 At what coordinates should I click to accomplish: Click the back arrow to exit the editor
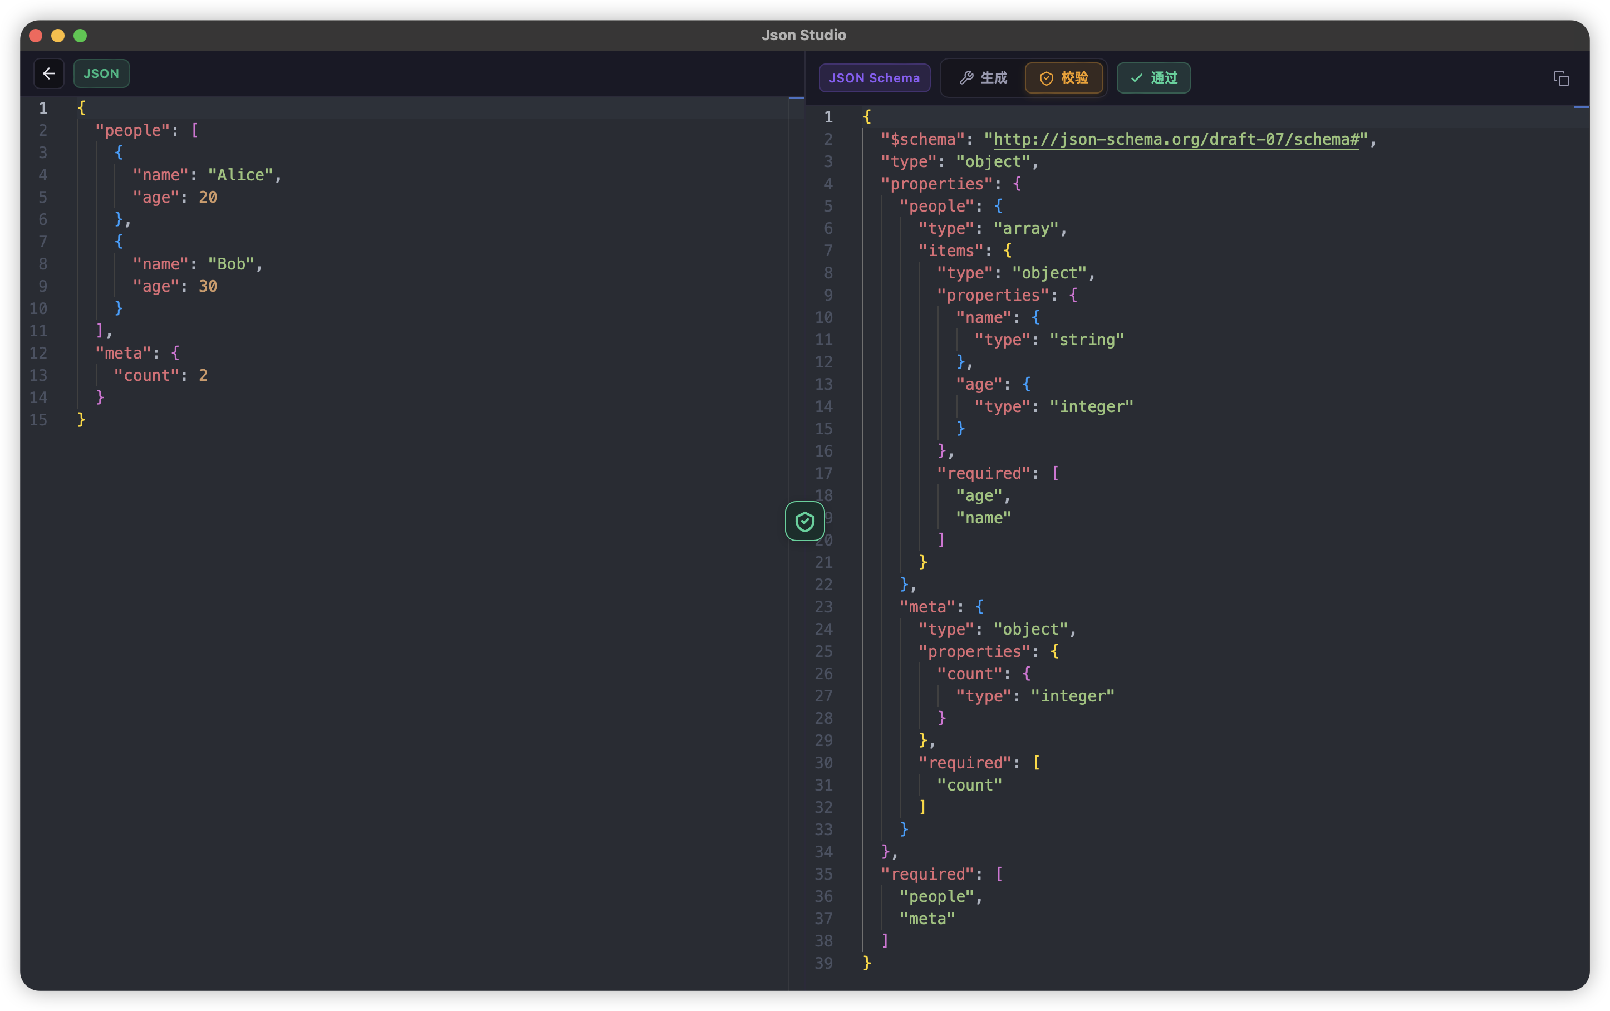[x=49, y=73]
